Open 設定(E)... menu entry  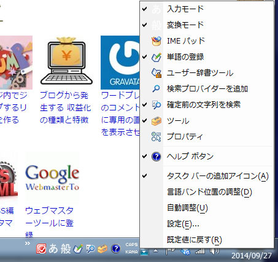[207, 223]
